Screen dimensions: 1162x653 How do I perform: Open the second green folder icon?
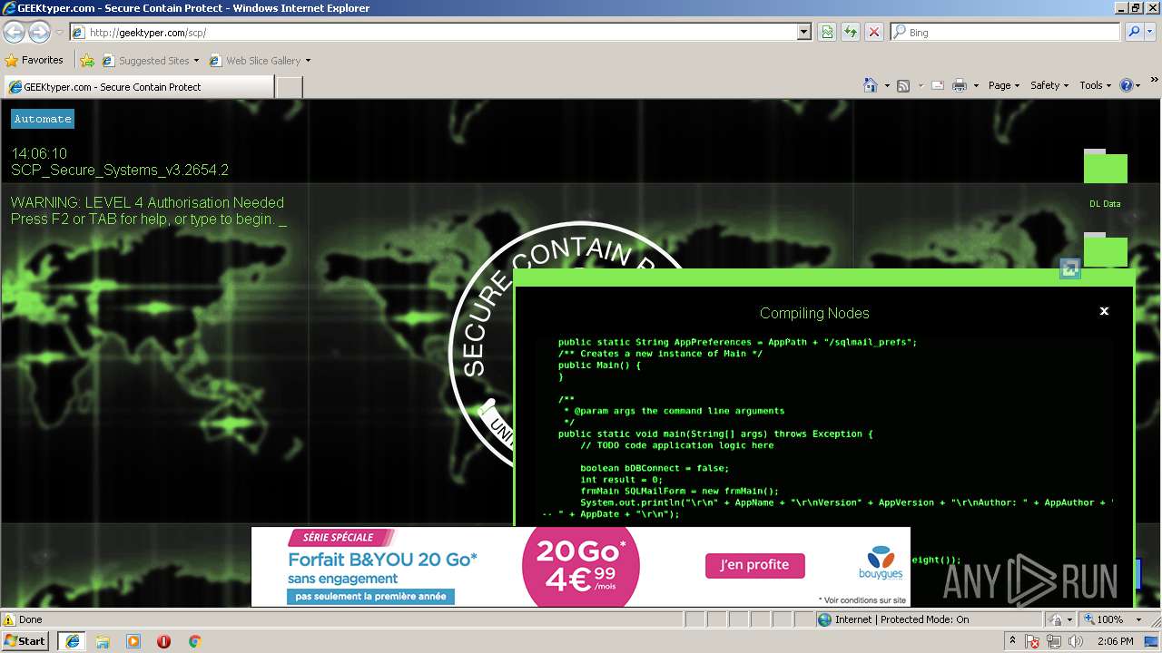tap(1105, 249)
